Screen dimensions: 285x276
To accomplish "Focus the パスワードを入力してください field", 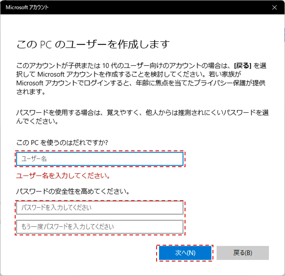I will point(100,208).
